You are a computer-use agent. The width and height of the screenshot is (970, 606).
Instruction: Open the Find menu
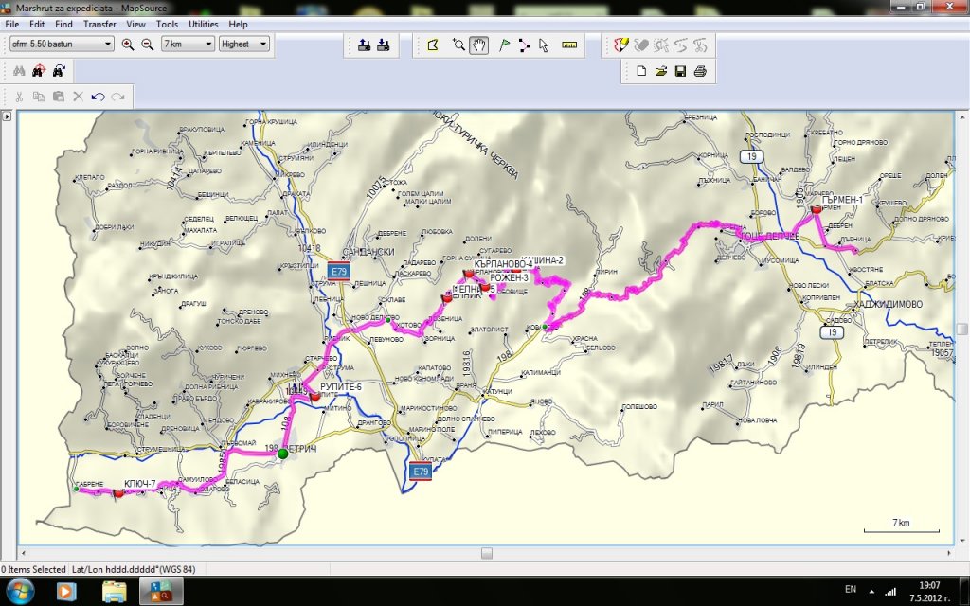[x=63, y=24]
